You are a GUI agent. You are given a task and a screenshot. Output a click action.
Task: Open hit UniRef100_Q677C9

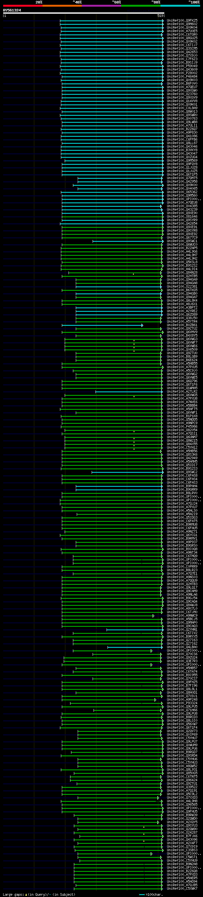(182, 237)
